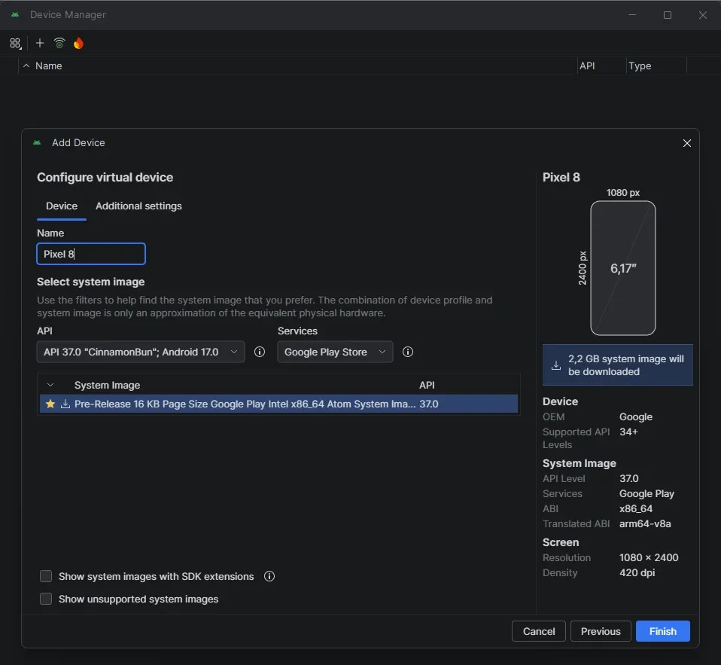This screenshot has height=665, width=721.
Task: Maximize the Device Manager window
Action: pos(668,15)
